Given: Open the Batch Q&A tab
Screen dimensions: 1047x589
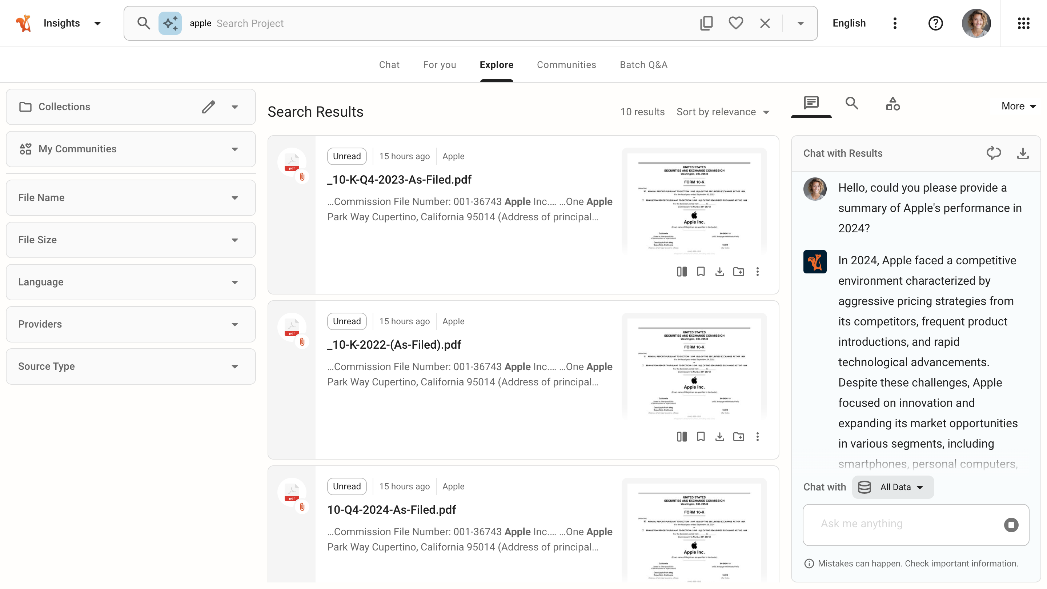Looking at the screenshot, I should (x=643, y=65).
